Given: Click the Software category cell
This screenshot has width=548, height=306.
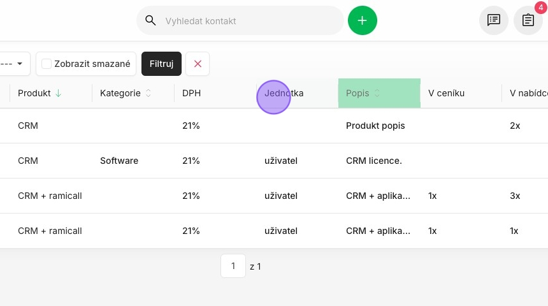Looking at the screenshot, I should [x=119, y=161].
